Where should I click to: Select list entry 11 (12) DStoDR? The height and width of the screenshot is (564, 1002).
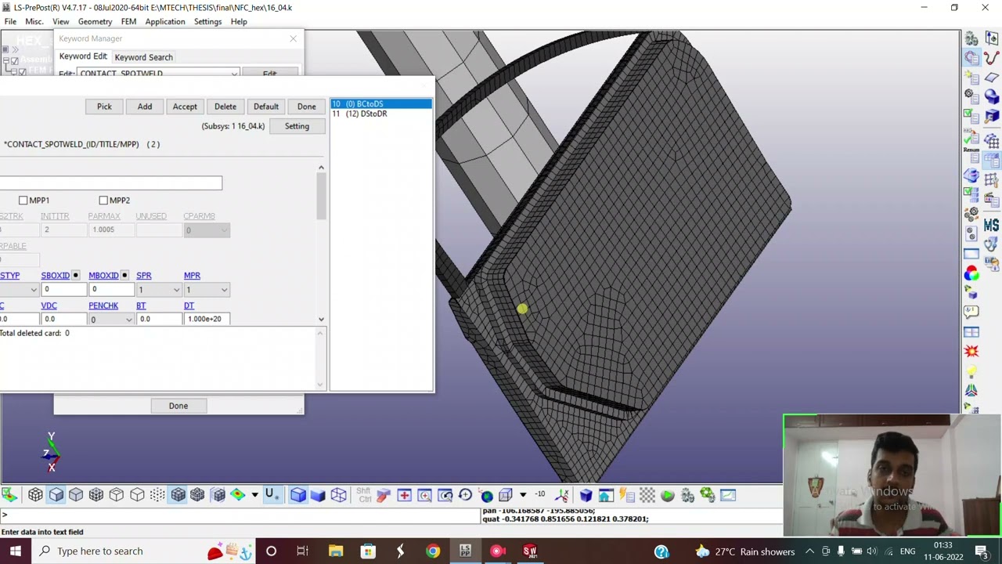(381, 114)
